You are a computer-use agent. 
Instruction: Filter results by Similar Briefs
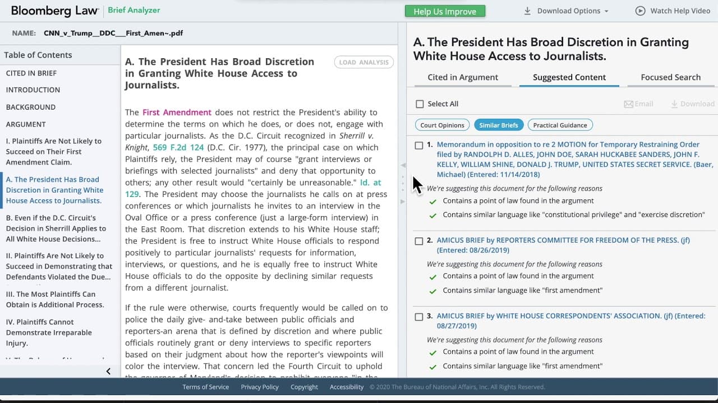pyautogui.click(x=499, y=125)
